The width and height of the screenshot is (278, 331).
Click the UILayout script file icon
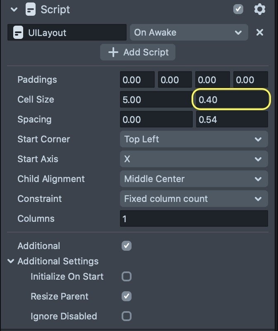(x=18, y=32)
